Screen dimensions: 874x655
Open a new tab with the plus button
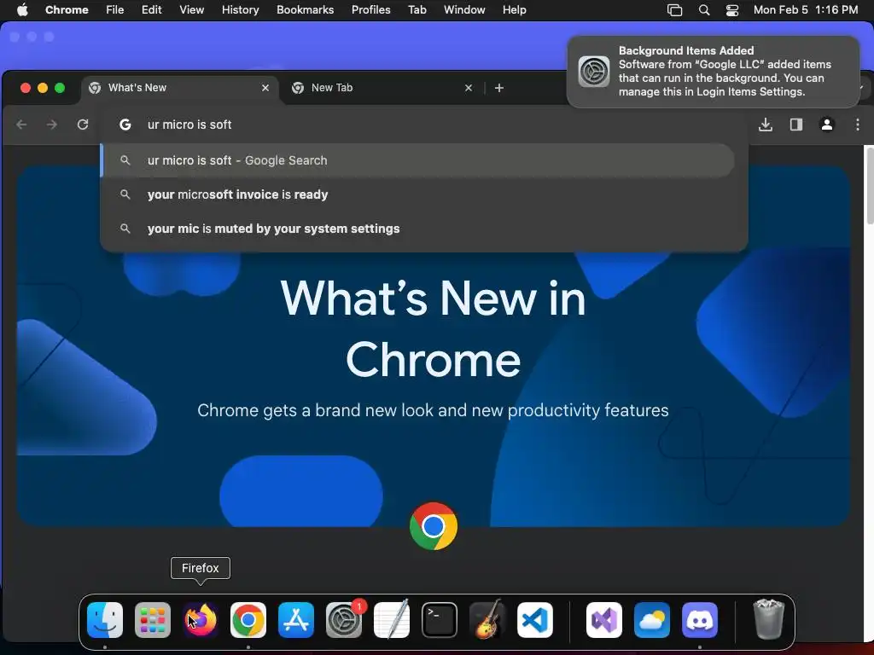point(498,88)
